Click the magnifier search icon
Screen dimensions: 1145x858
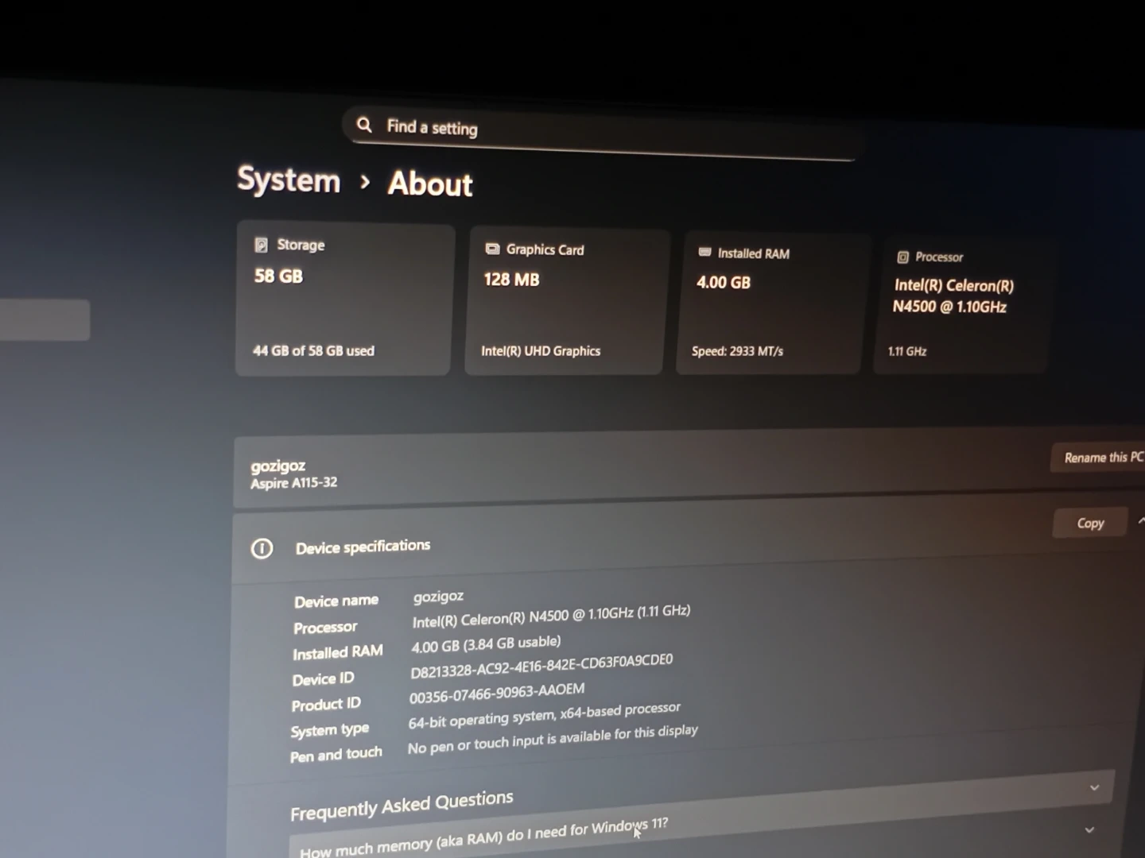(x=364, y=125)
